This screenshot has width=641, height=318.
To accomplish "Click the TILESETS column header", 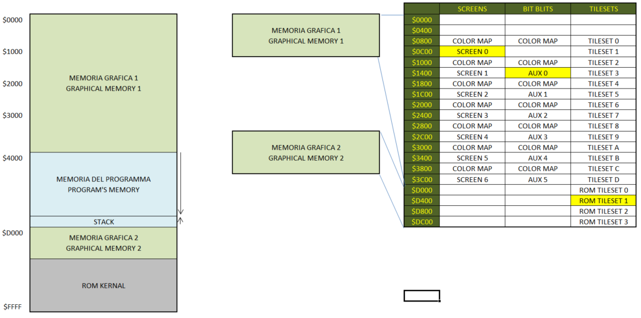I will coord(603,9).
